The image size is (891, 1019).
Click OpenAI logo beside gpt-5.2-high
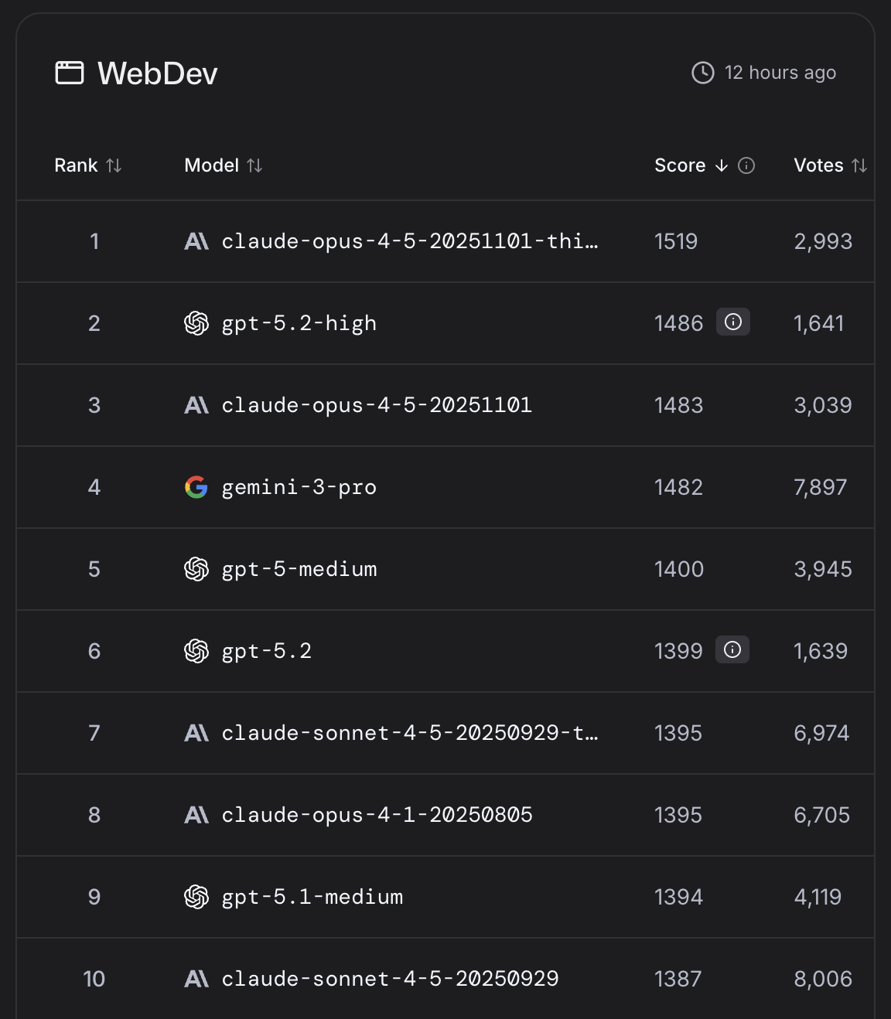tap(196, 323)
